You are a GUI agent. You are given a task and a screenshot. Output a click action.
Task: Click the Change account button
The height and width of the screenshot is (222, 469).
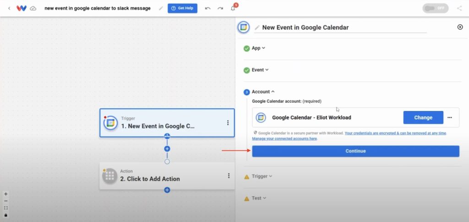[423, 117]
